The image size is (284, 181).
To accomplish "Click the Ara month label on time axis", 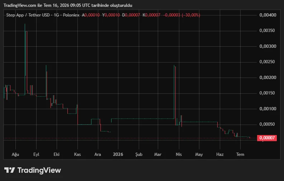I will point(98,154).
